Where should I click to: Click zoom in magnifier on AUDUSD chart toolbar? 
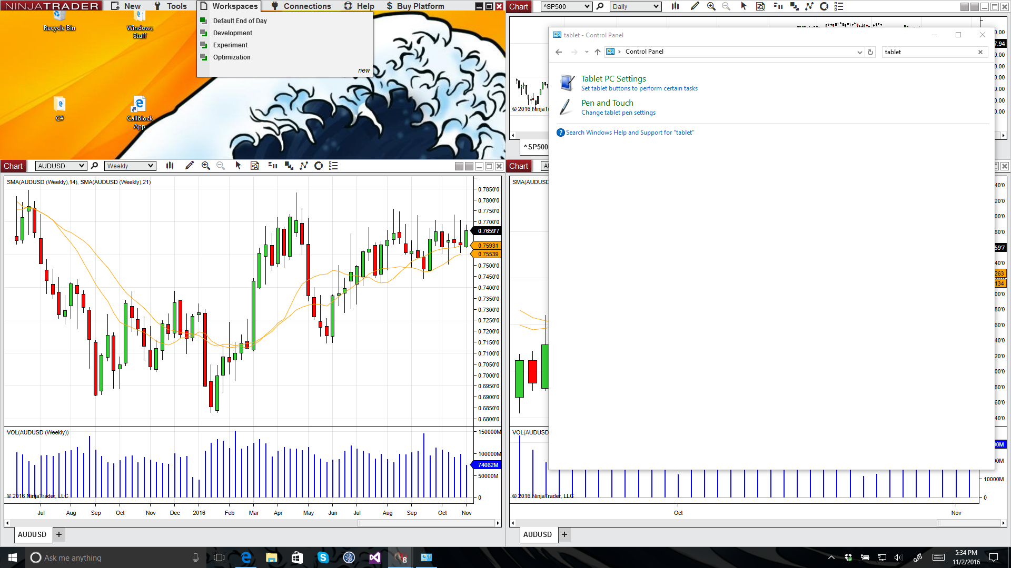(x=206, y=166)
